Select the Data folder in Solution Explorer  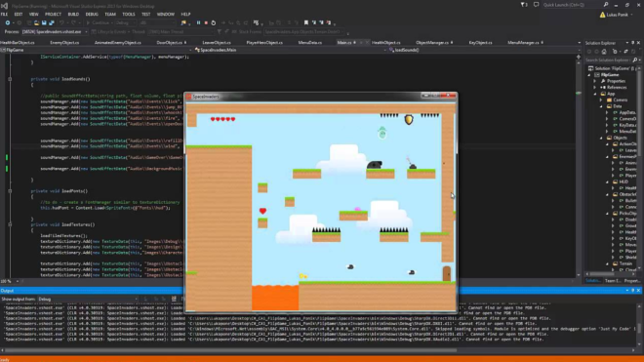point(618,106)
